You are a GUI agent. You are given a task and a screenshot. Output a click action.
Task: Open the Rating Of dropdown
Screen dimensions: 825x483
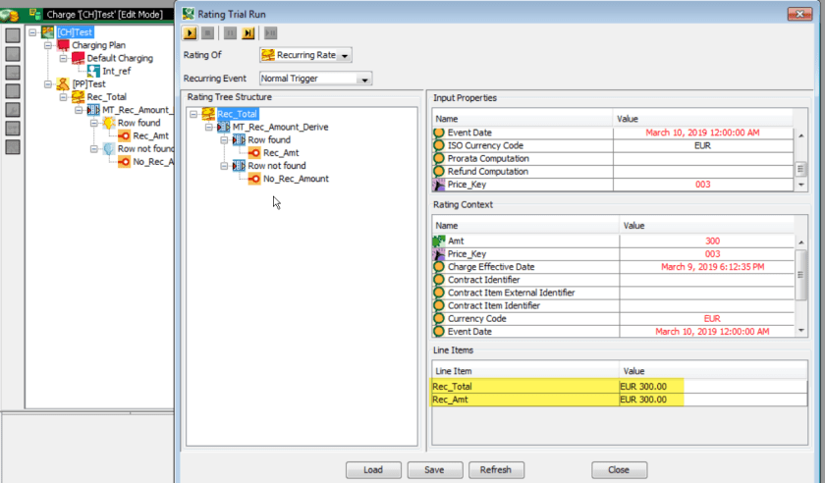[345, 55]
